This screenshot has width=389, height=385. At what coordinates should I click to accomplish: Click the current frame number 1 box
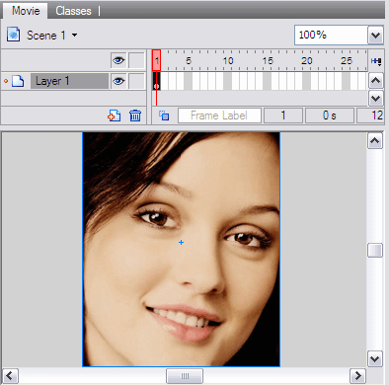pyautogui.click(x=283, y=115)
